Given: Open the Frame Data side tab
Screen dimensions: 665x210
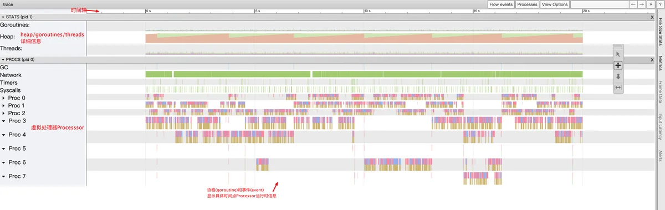Looking at the screenshot, I should (x=661, y=92).
